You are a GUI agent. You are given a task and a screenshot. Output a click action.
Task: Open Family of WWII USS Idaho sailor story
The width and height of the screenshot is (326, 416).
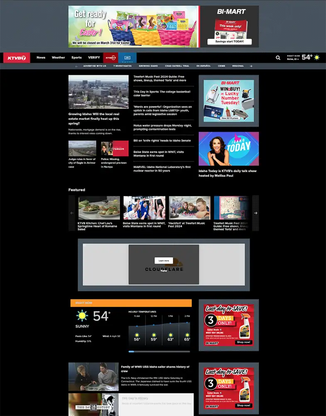click(x=155, y=369)
